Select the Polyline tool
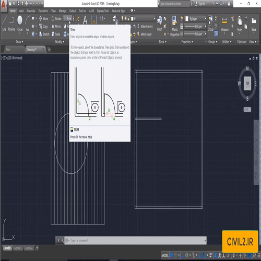The image size is (261, 261). 11,23
